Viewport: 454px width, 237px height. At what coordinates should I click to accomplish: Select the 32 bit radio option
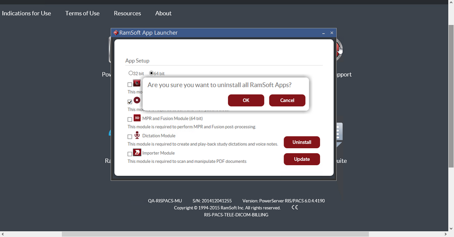(131, 73)
